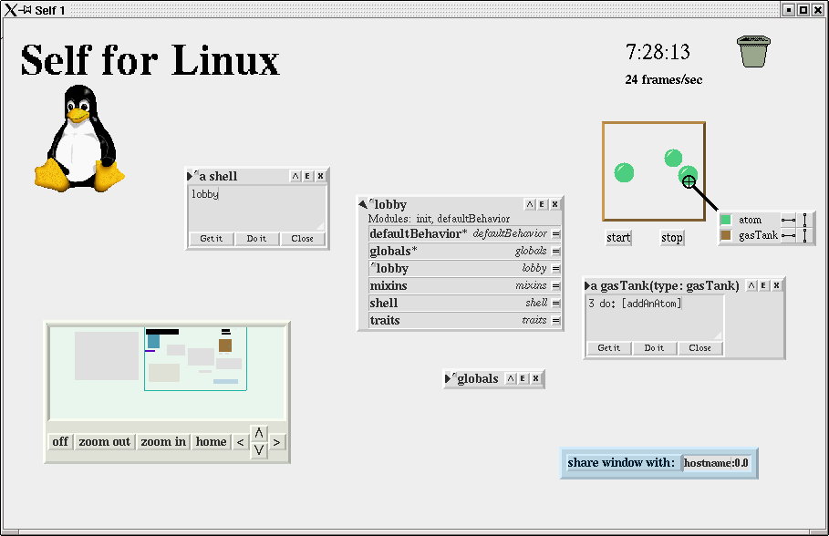
Task: Click the slot button beside mixins
Action: pyautogui.click(x=556, y=286)
